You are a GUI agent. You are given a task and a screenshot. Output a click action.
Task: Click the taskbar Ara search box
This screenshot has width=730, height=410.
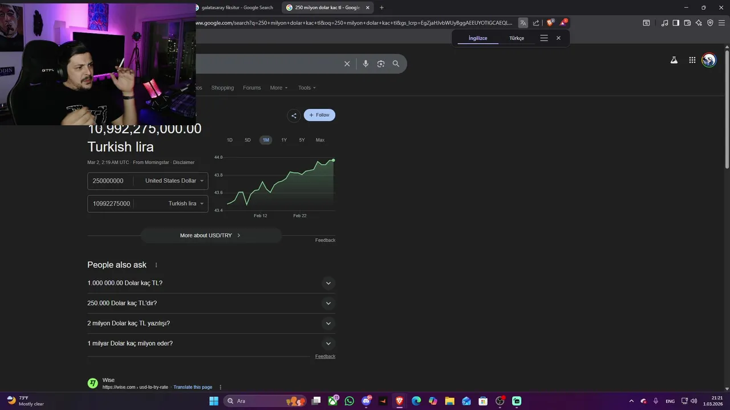point(264,401)
